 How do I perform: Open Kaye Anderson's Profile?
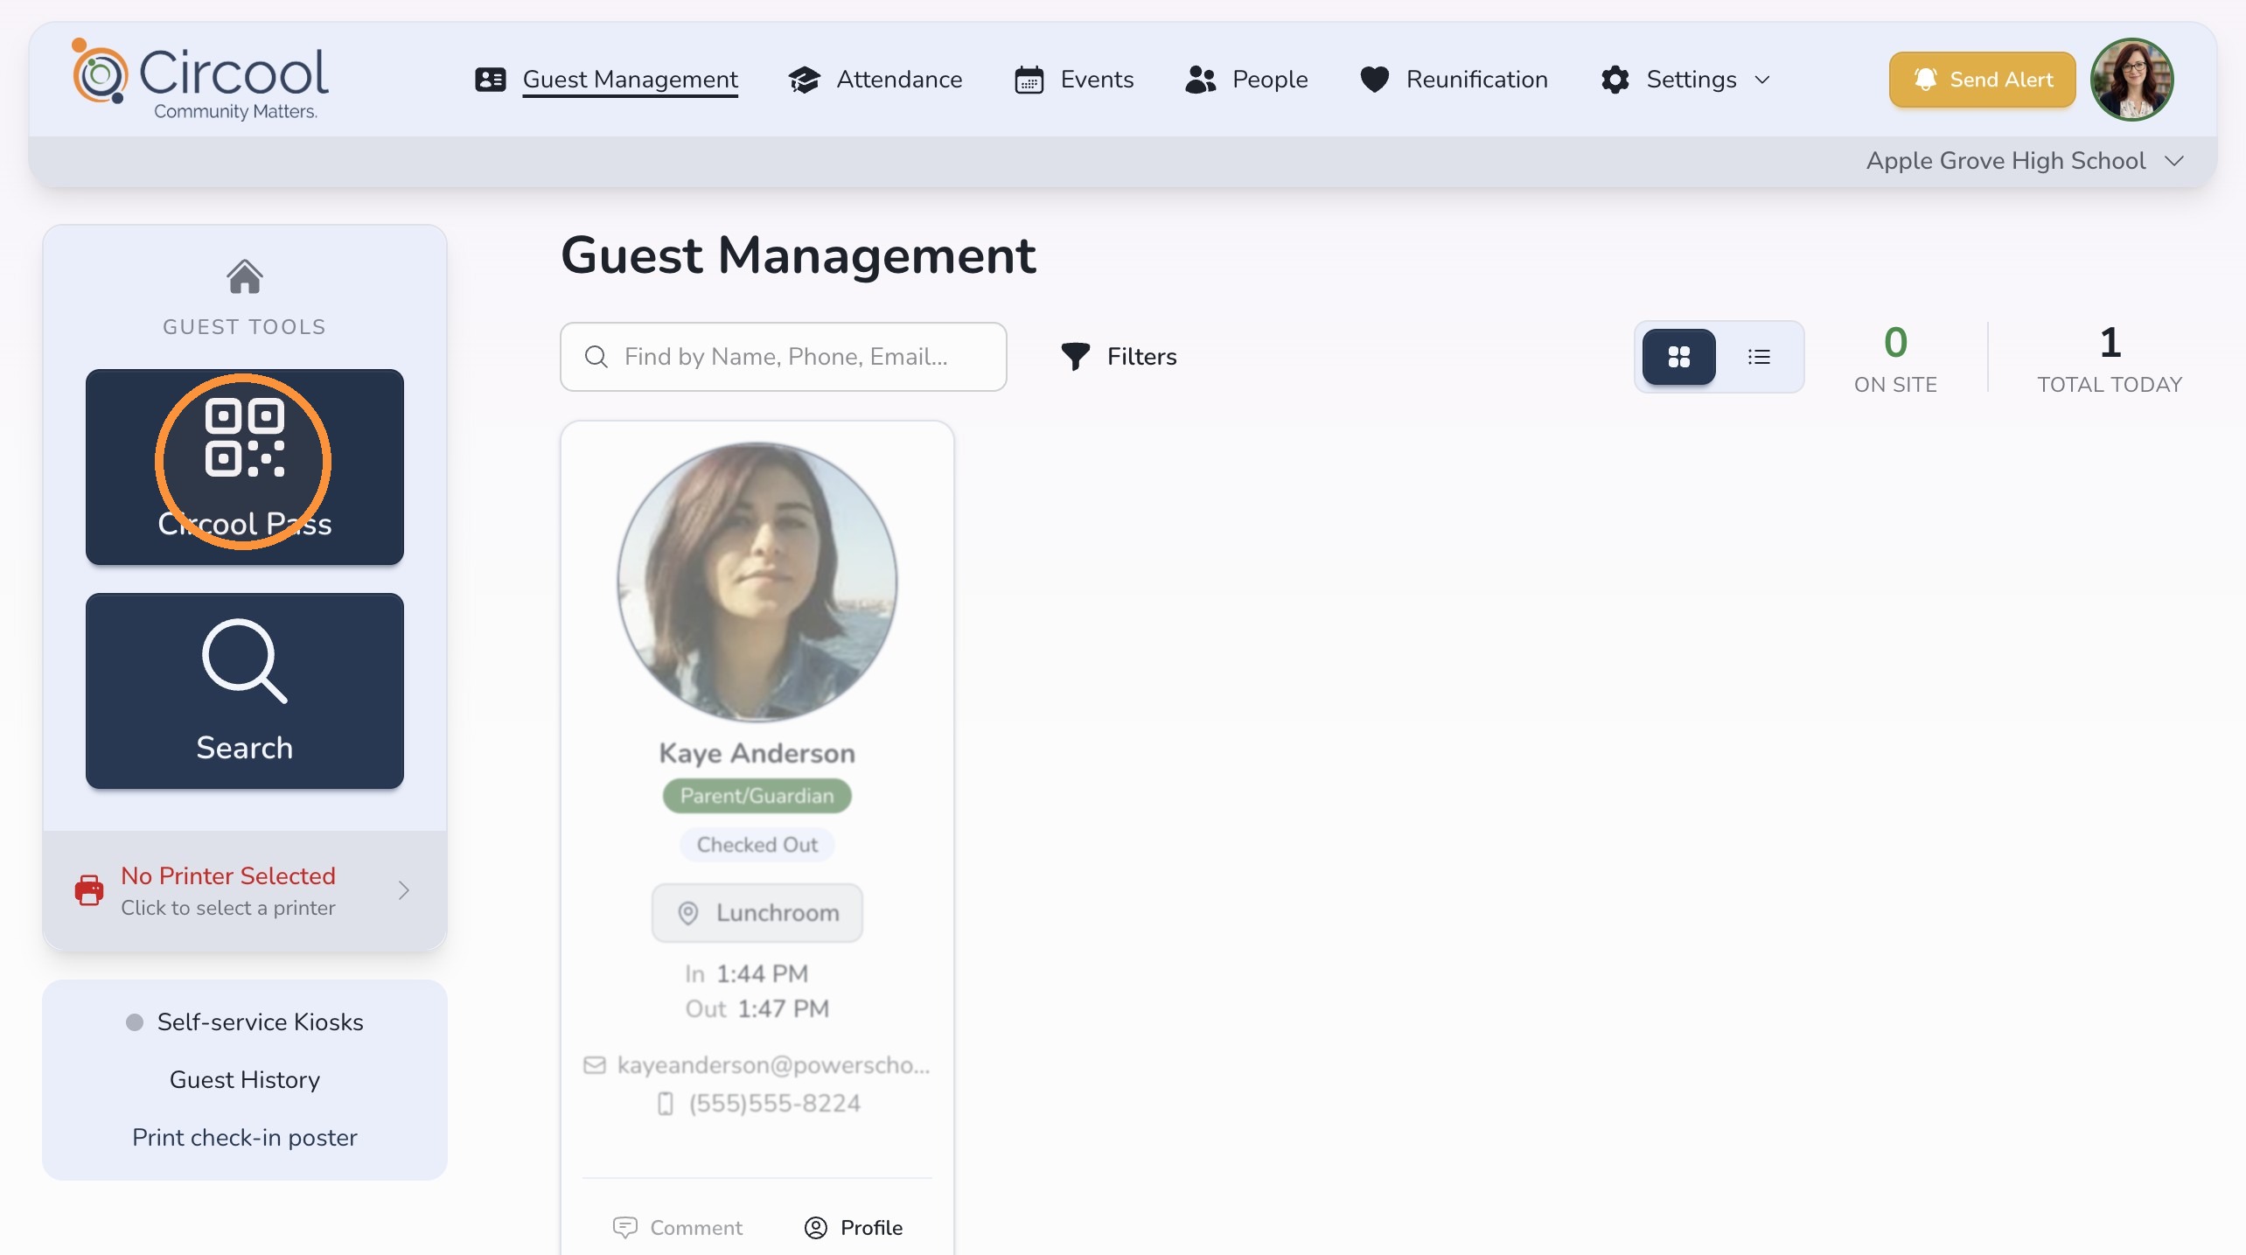click(854, 1228)
